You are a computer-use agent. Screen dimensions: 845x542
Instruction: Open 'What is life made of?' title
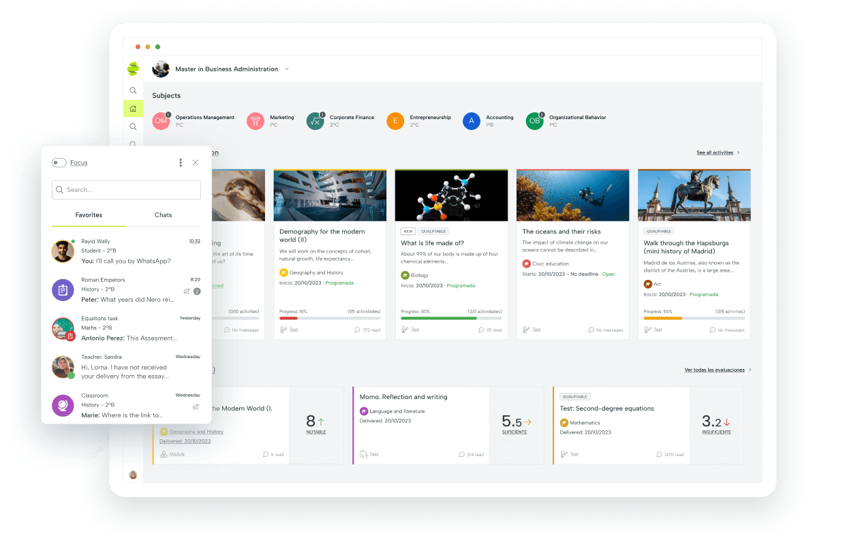click(432, 243)
